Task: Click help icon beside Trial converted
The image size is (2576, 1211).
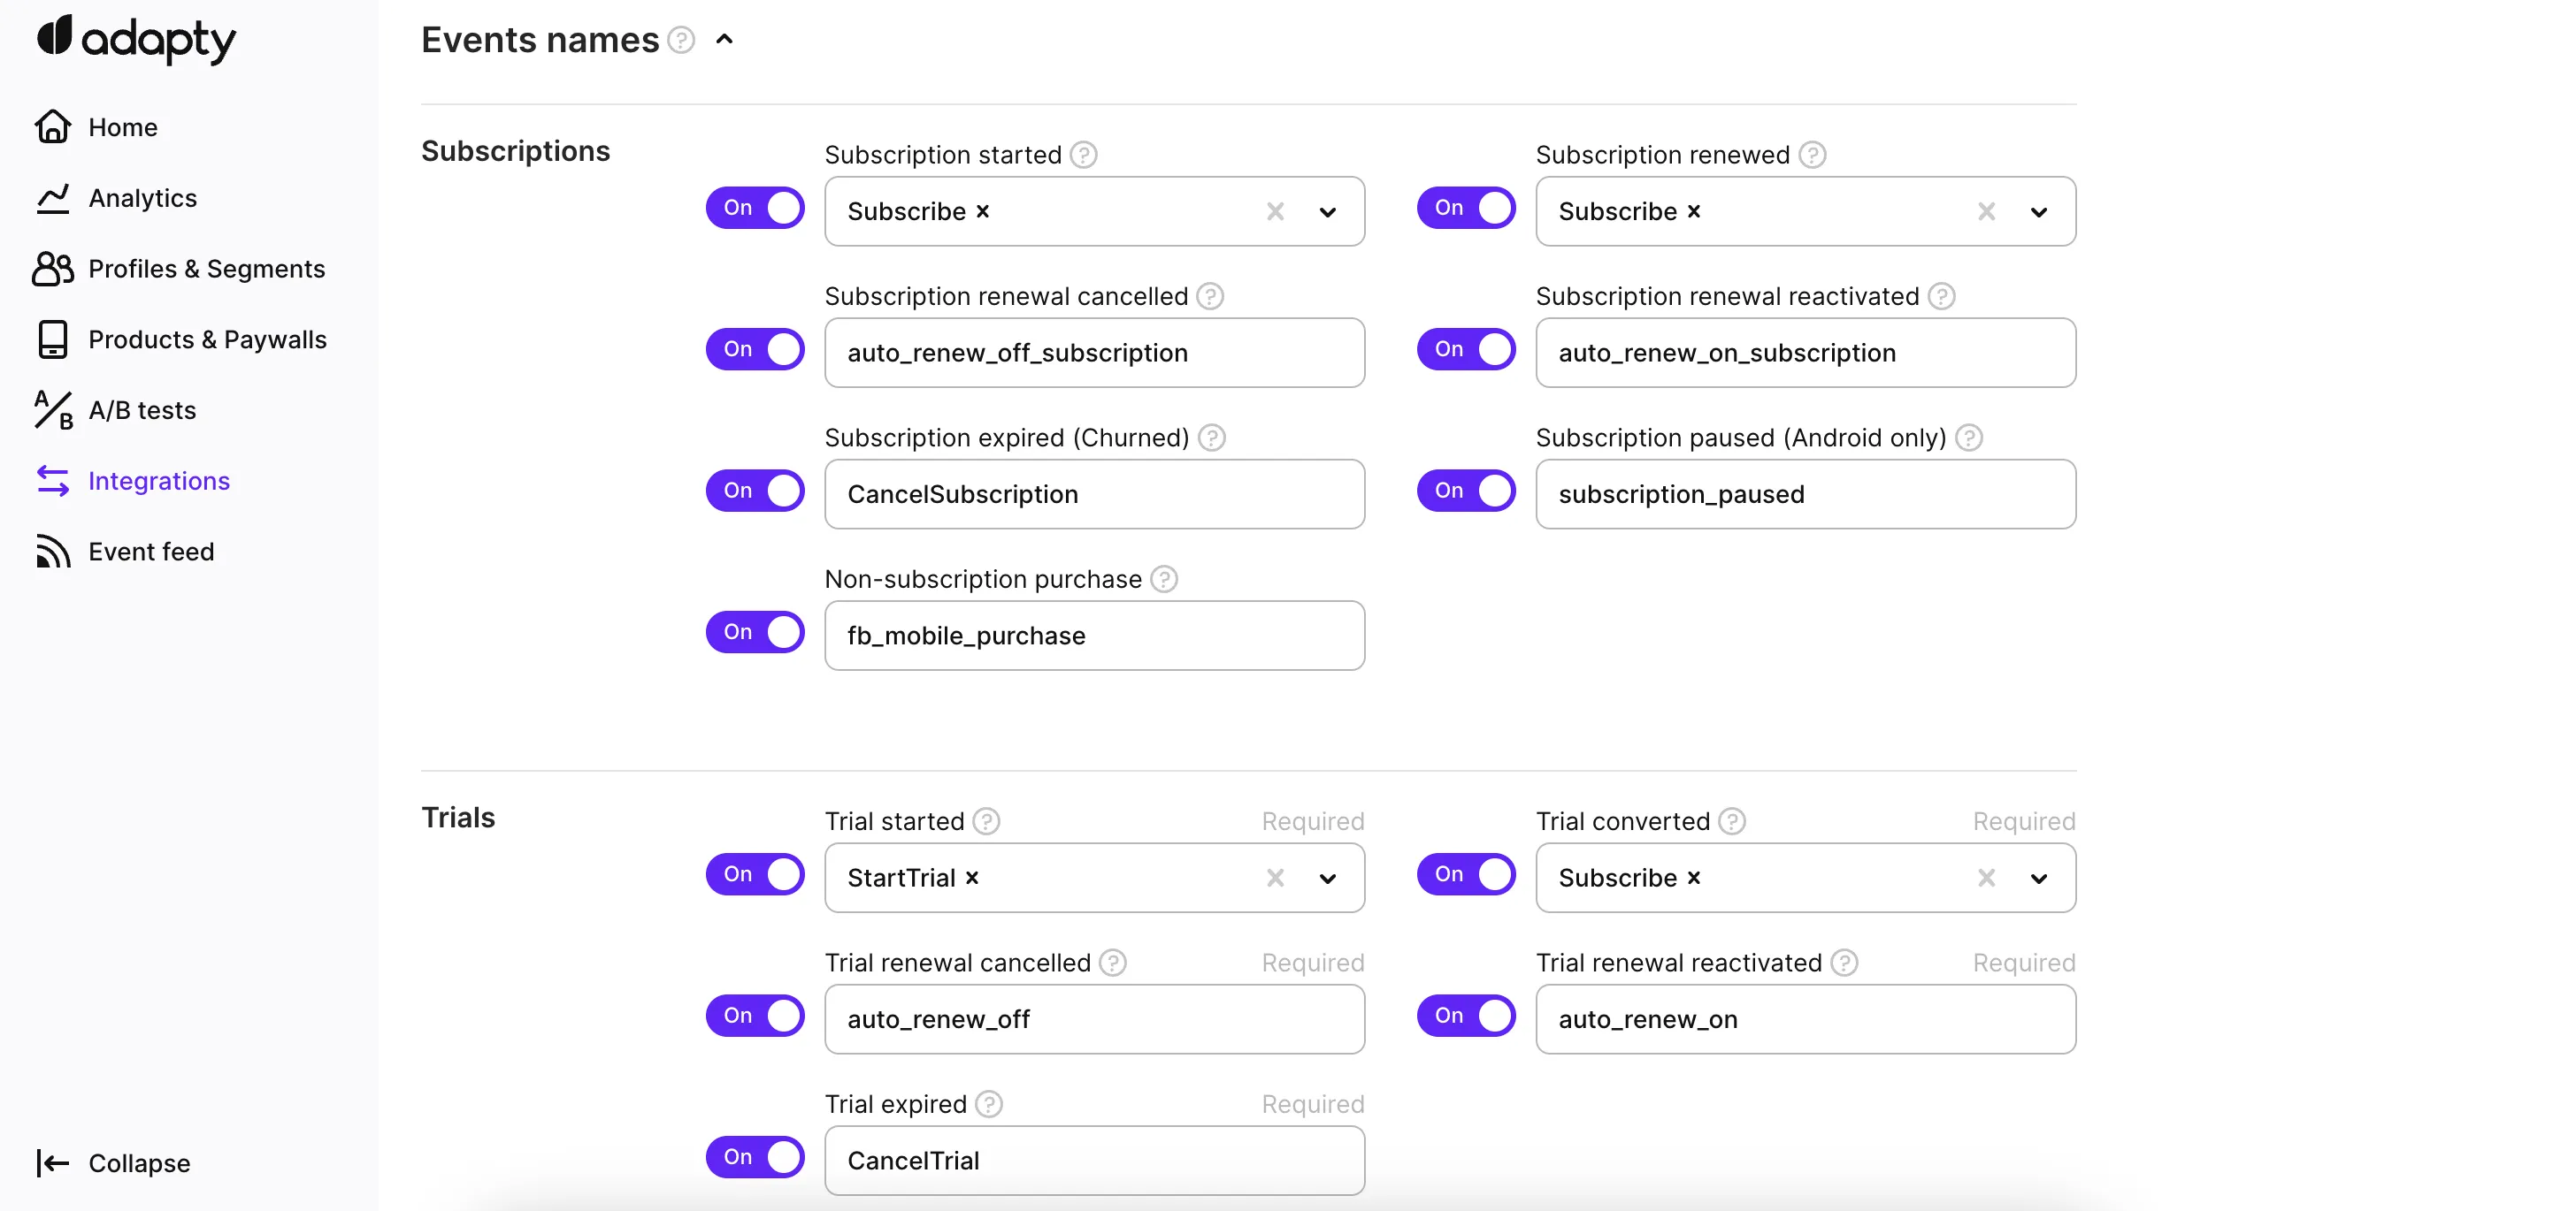Action: [x=1732, y=821]
